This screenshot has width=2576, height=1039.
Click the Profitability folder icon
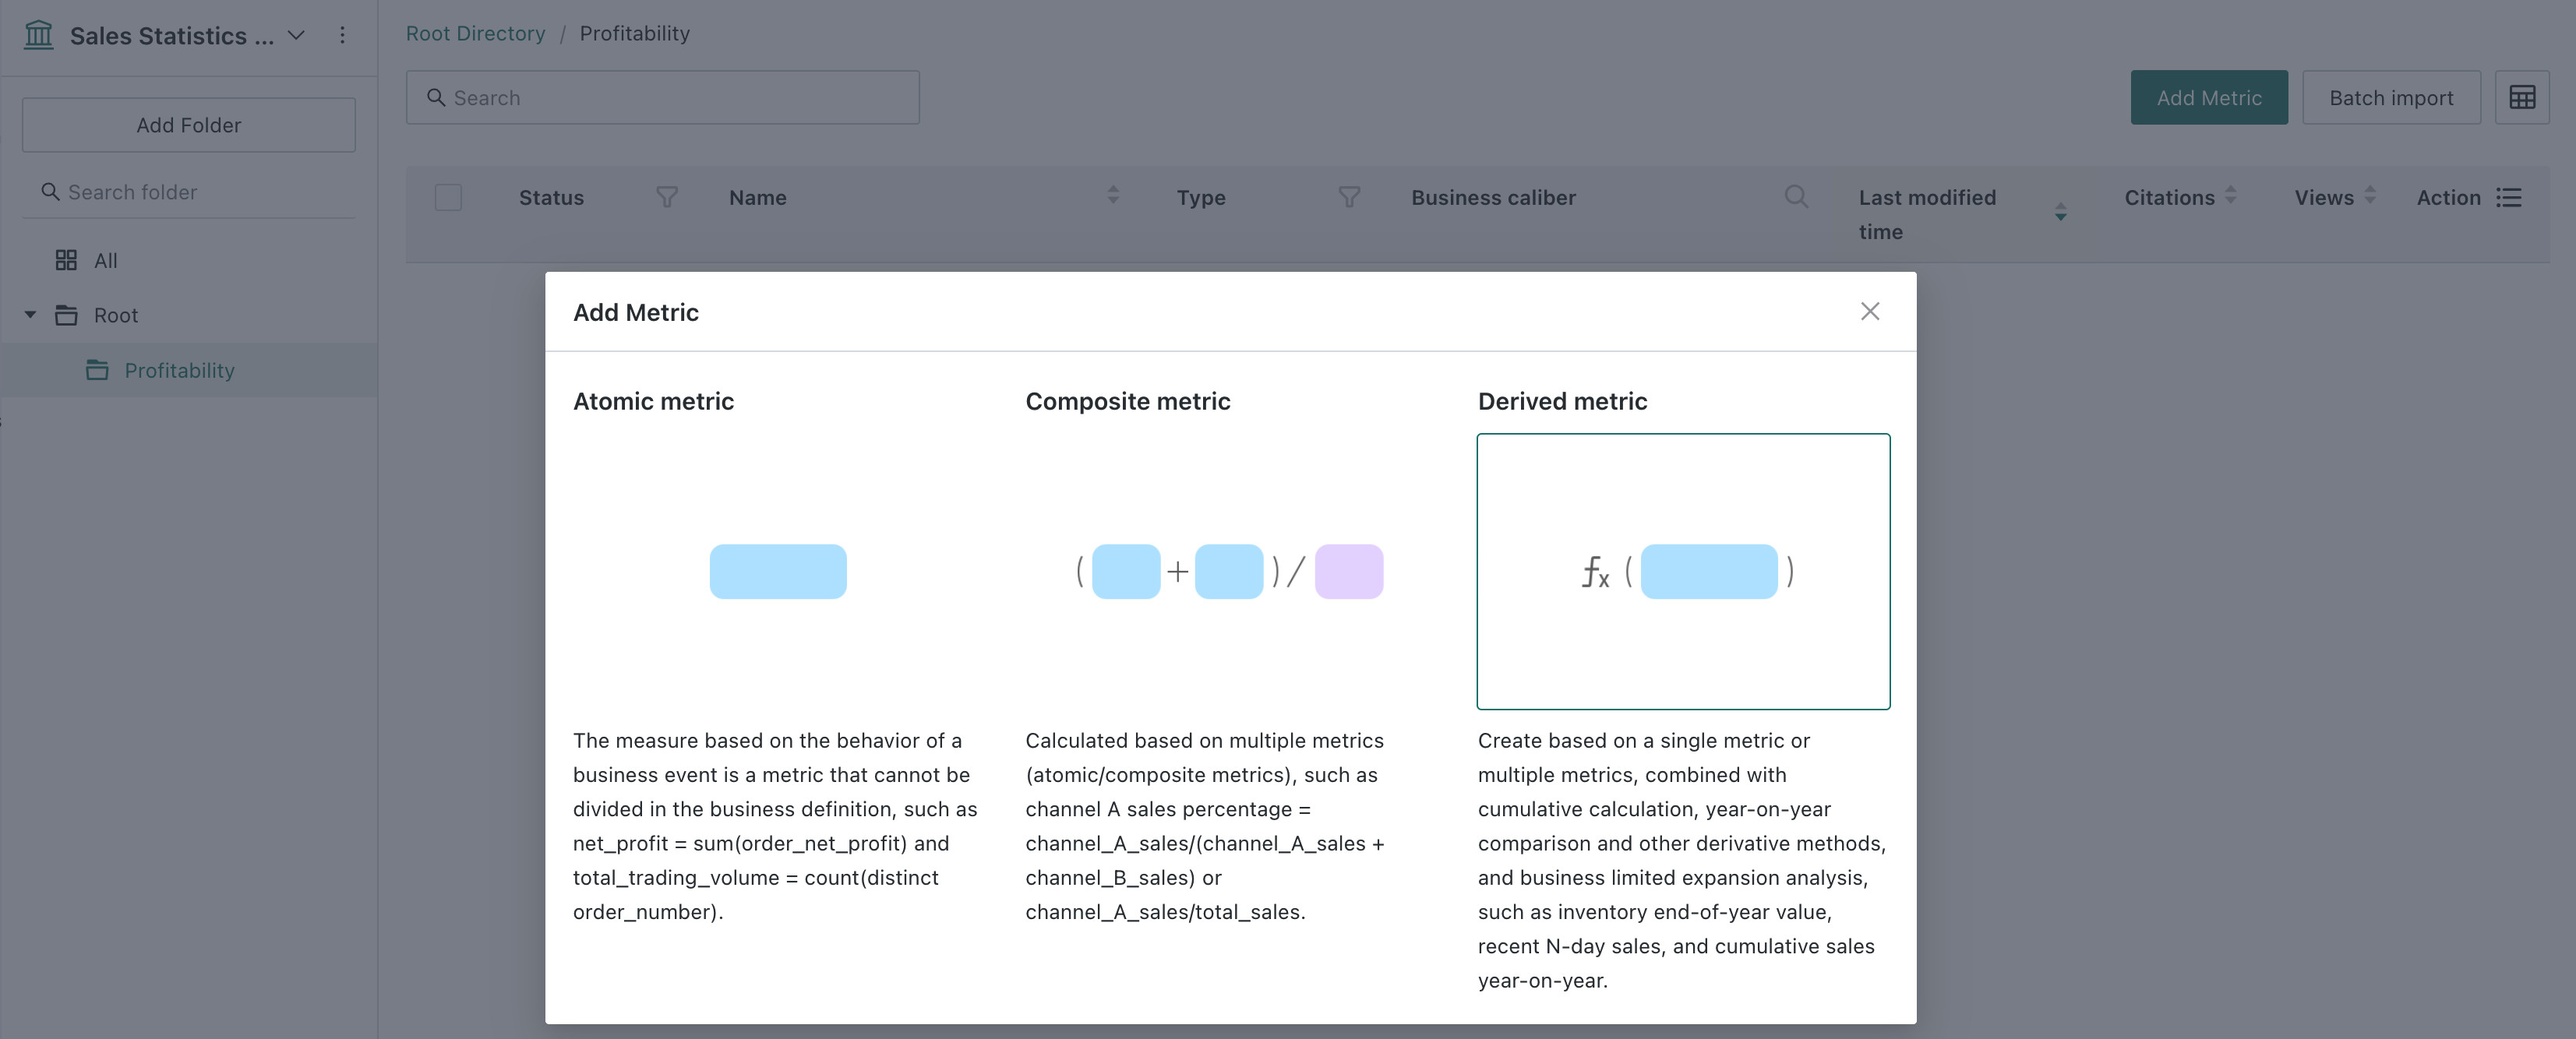[97, 370]
